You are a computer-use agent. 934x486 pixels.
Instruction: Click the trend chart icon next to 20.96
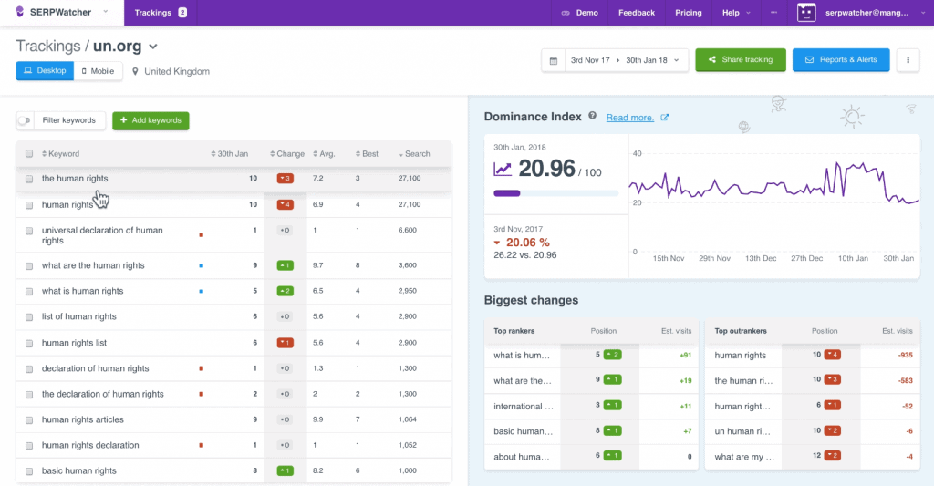[503, 170]
